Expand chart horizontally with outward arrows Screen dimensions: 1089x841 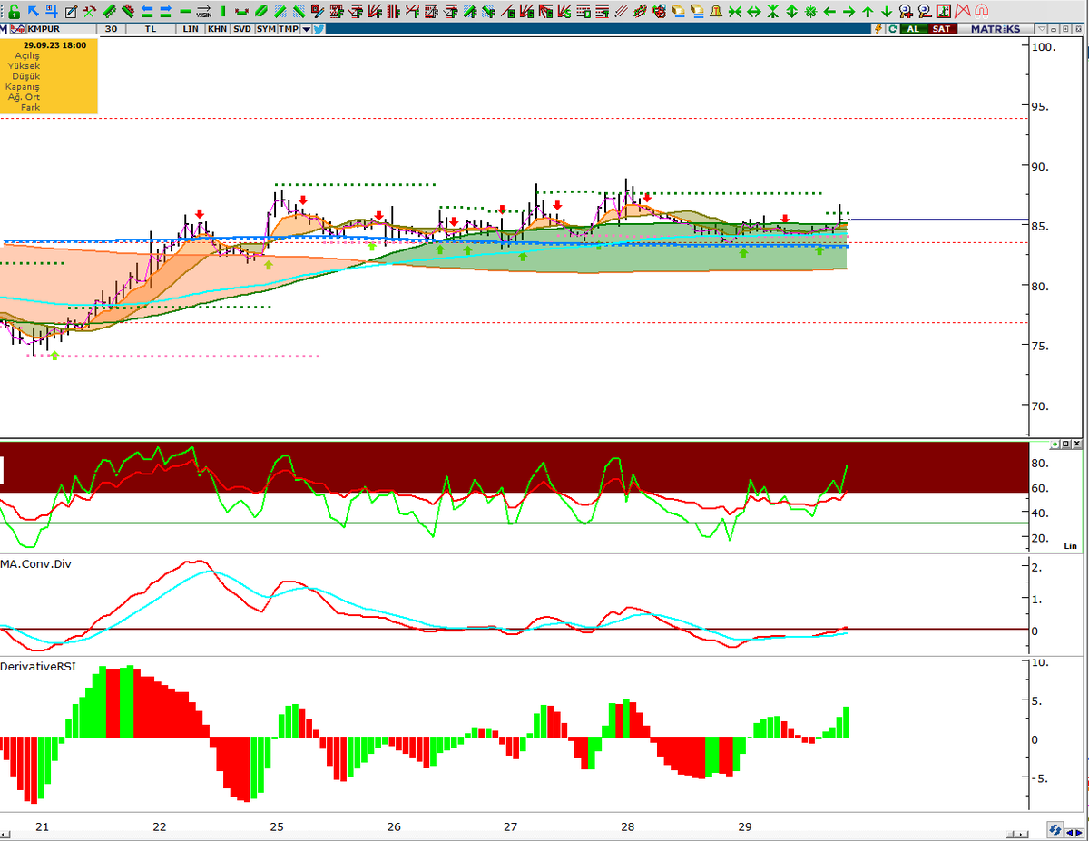pyautogui.click(x=753, y=12)
